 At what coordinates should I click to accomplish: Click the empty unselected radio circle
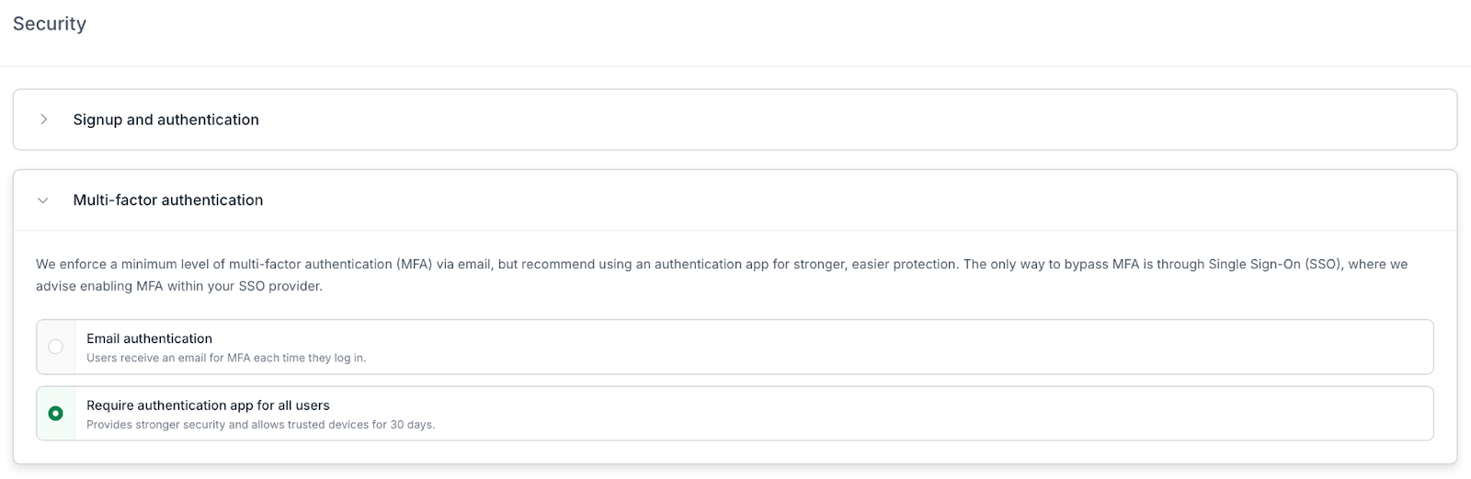coord(56,347)
